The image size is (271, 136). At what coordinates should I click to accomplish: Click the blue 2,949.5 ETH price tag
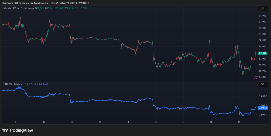click(x=263, y=108)
